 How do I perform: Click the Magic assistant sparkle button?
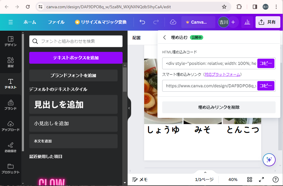pos(269,160)
